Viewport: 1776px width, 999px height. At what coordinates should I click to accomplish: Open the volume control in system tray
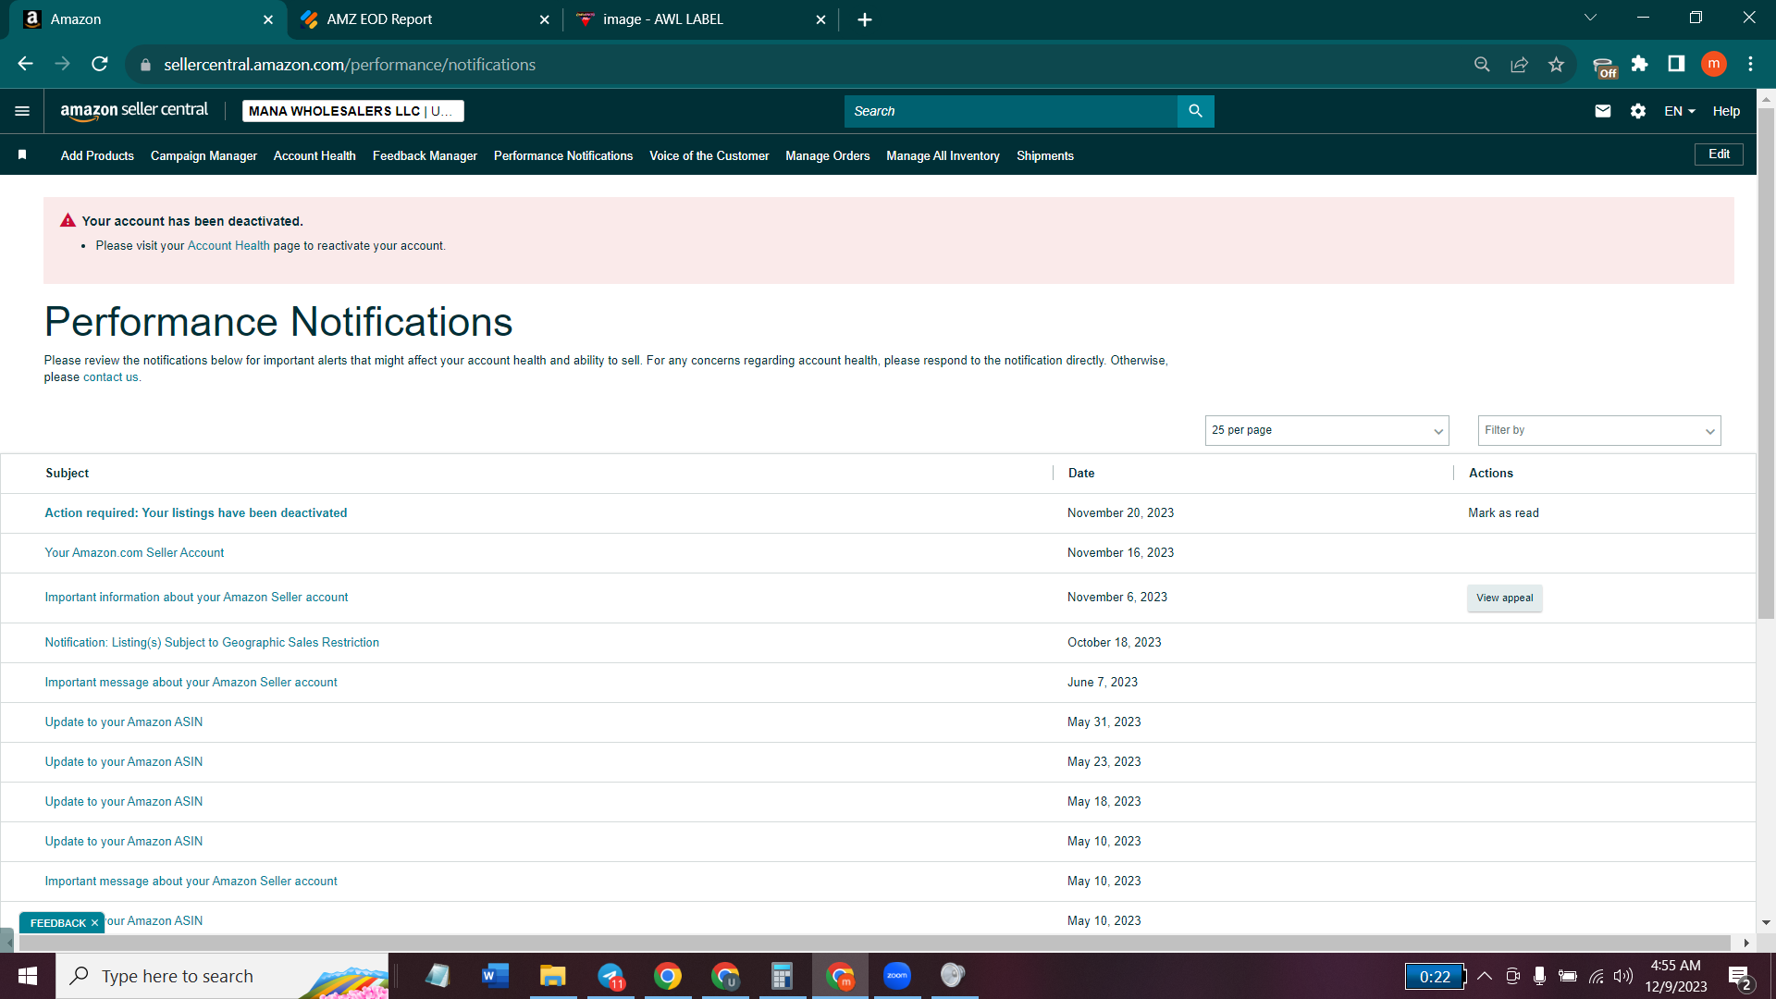click(x=1623, y=976)
